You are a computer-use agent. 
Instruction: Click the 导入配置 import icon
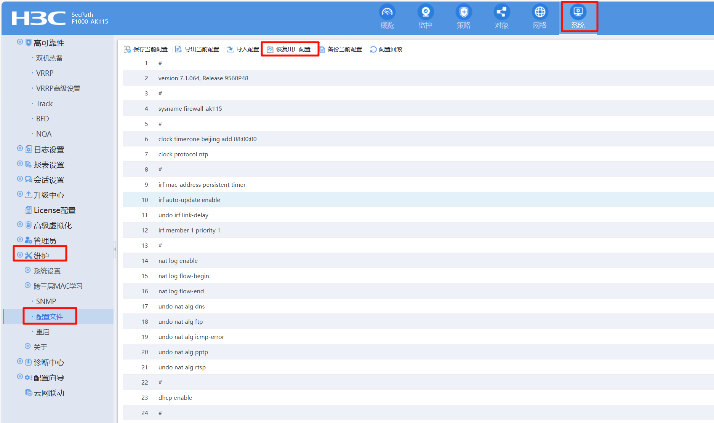point(230,49)
